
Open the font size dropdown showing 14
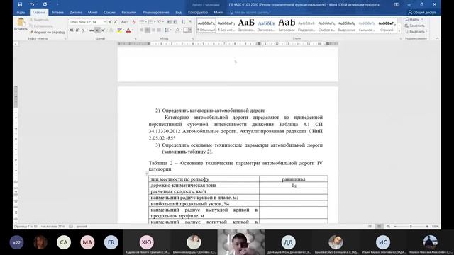[x=105, y=22]
